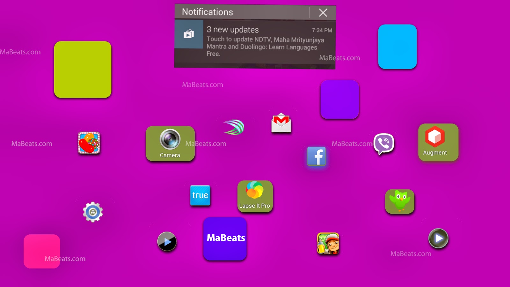Image resolution: width=510 pixels, height=287 pixels.
Task: Open the SwiftKey swirl icon
Action: 234,127
